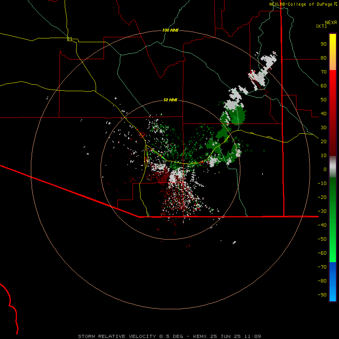Click the -70 value on velocity scale

(322, 267)
